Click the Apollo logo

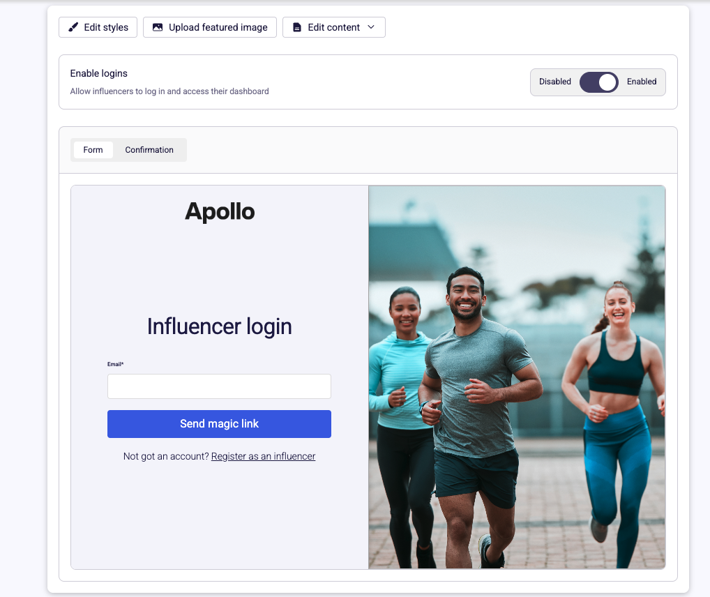219,211
